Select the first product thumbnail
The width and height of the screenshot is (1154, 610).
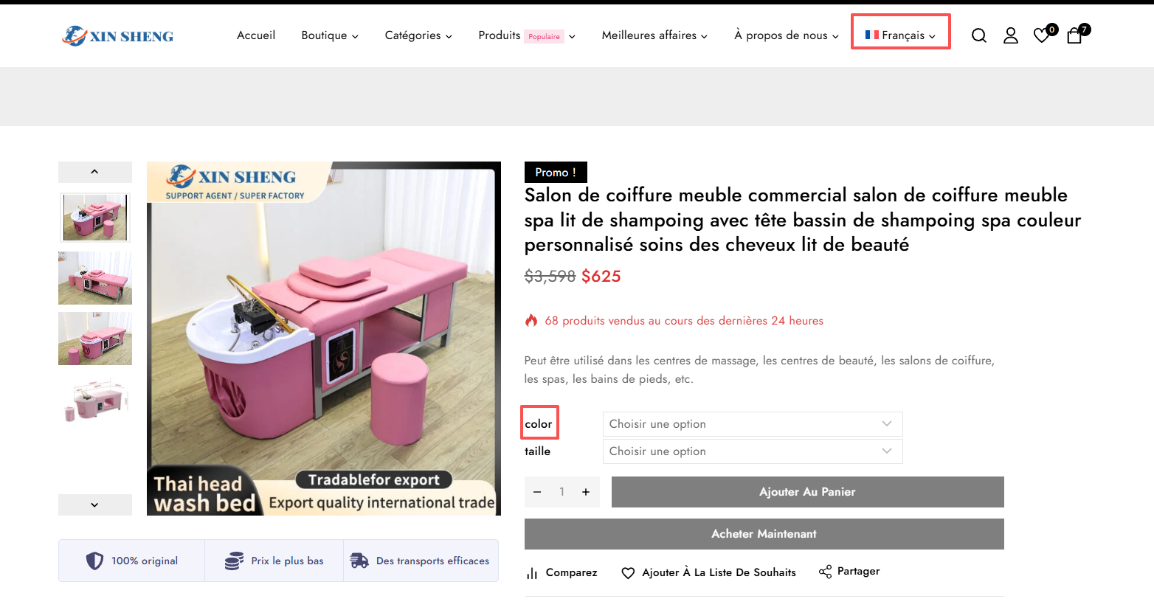tap(95, 218)
